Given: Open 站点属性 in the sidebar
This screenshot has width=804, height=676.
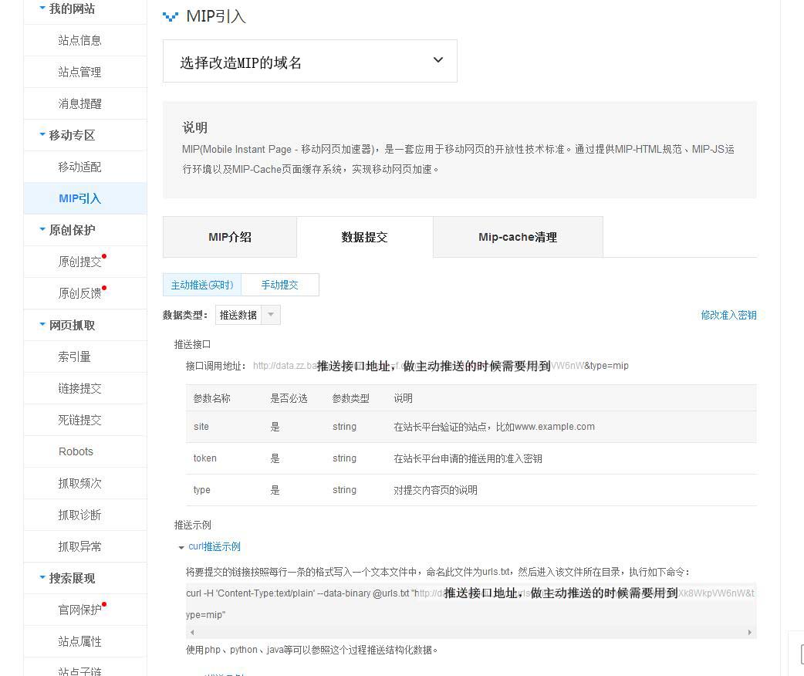Looking at the screenshot, I should click(x=79, y=641).
